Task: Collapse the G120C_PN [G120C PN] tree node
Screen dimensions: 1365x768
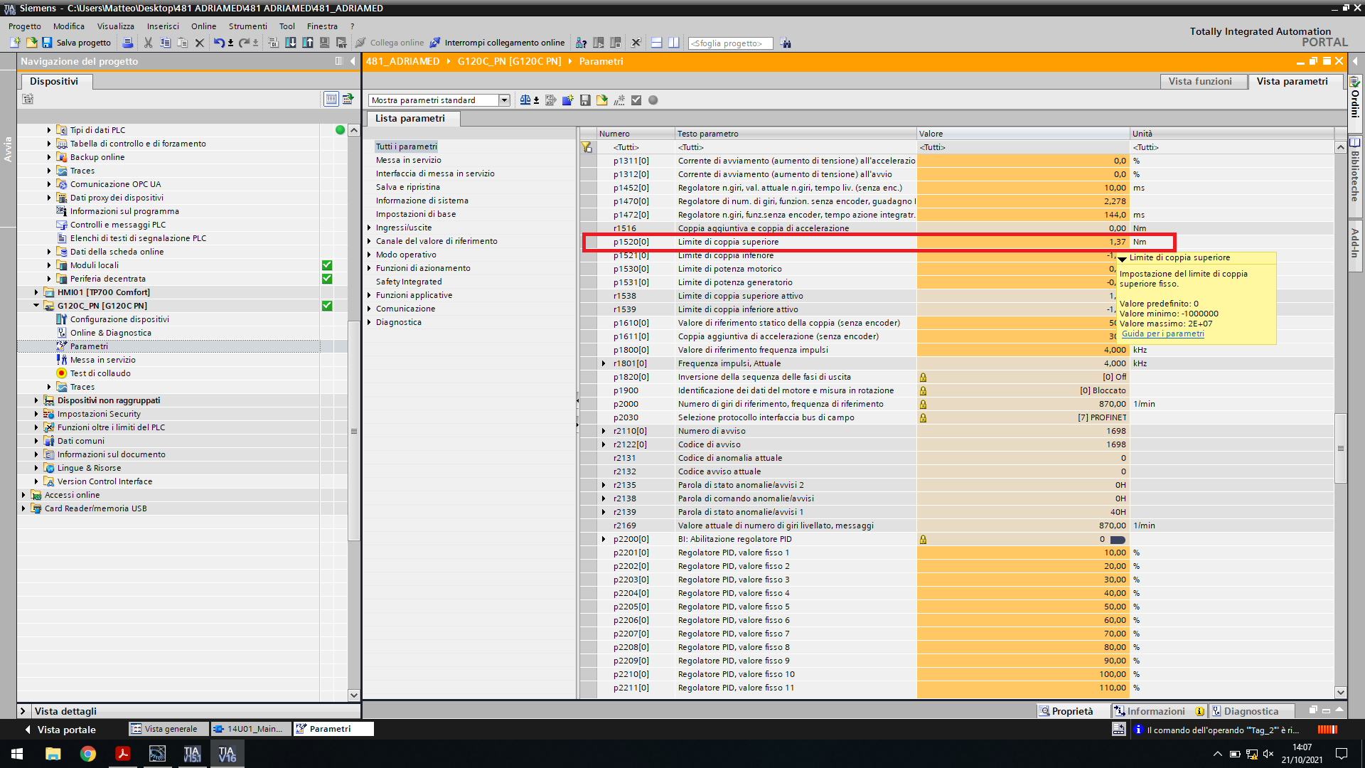Action: (x=36, y=306)
